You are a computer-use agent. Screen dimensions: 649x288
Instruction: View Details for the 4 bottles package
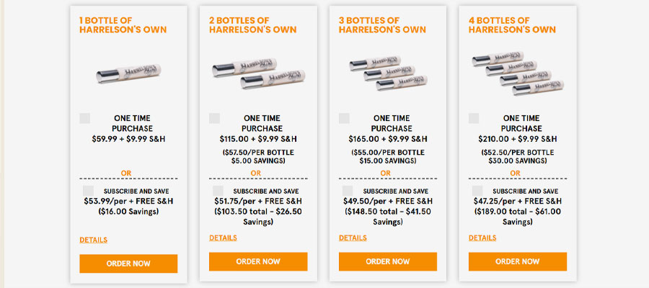[482, 238]
